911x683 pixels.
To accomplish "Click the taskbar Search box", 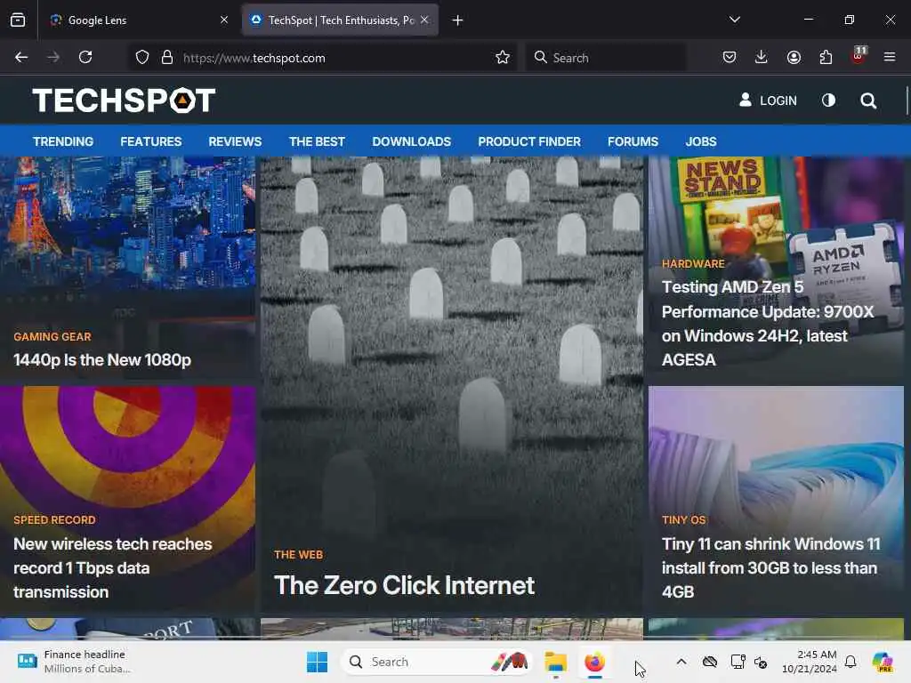I will pyautogui.click(x=436, y=662).
